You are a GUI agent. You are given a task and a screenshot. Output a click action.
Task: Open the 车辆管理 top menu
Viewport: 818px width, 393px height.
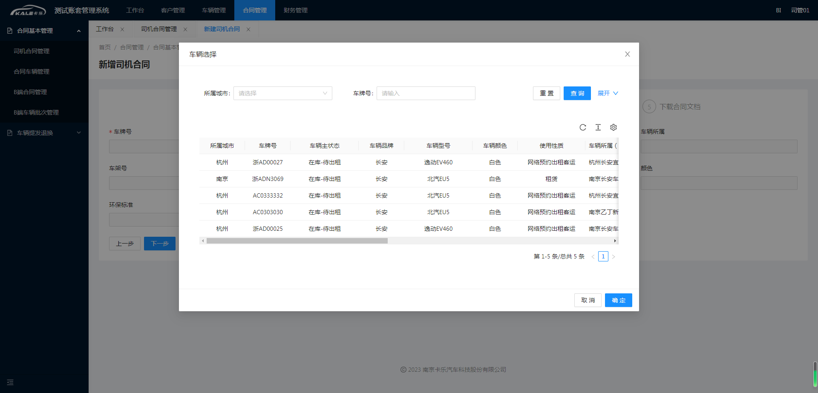click(214, 10)
